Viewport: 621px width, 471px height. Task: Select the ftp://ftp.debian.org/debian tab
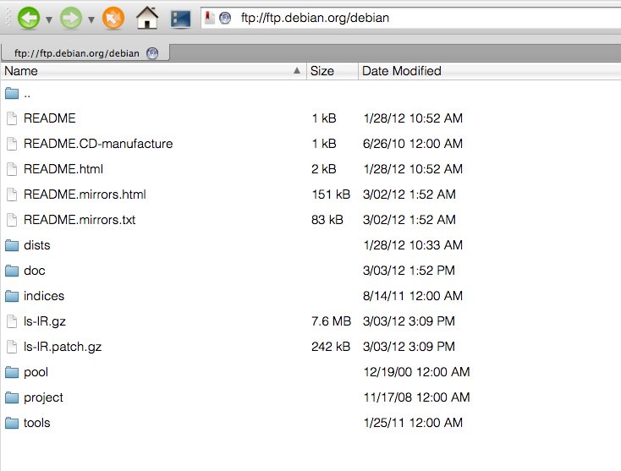coord(85,53)
